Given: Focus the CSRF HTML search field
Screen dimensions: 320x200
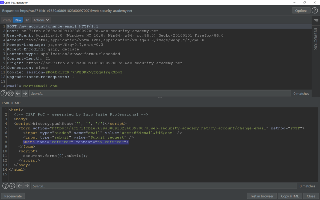Looking at the screenshot, I should point(164,186).
